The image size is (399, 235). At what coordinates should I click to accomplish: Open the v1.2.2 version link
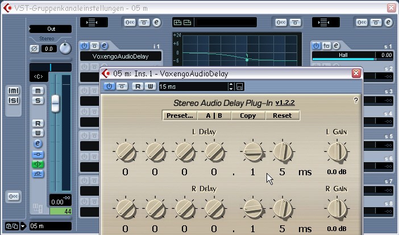click(x=285, y=102)
